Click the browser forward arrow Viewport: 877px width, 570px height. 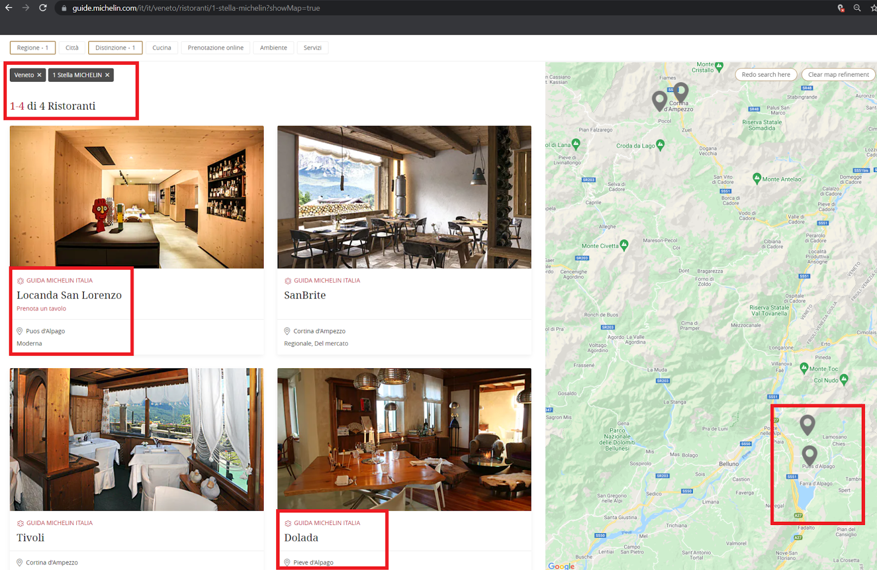coord(26,8)
